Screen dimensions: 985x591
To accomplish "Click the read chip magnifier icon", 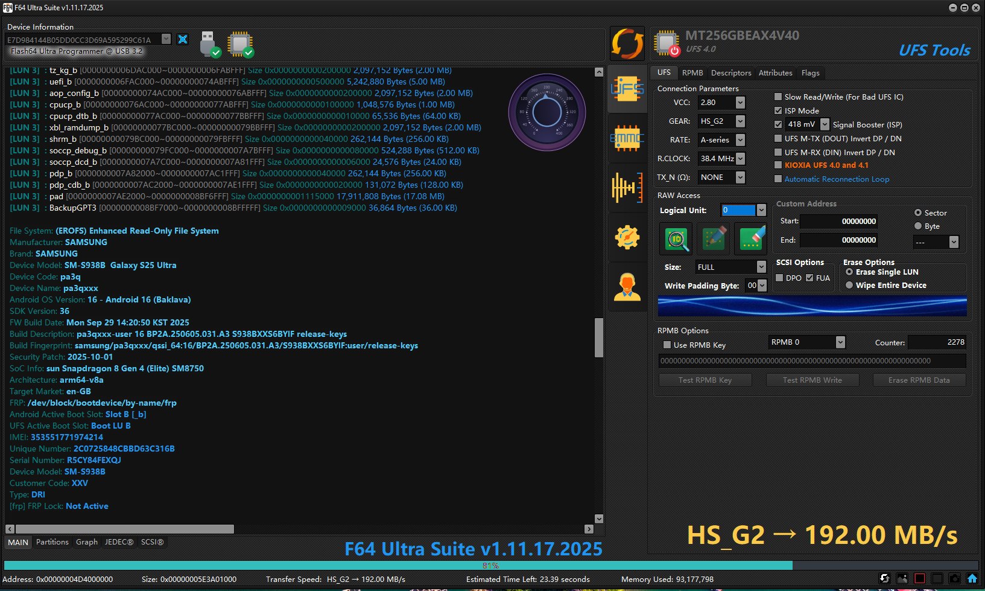I will 677,240.
